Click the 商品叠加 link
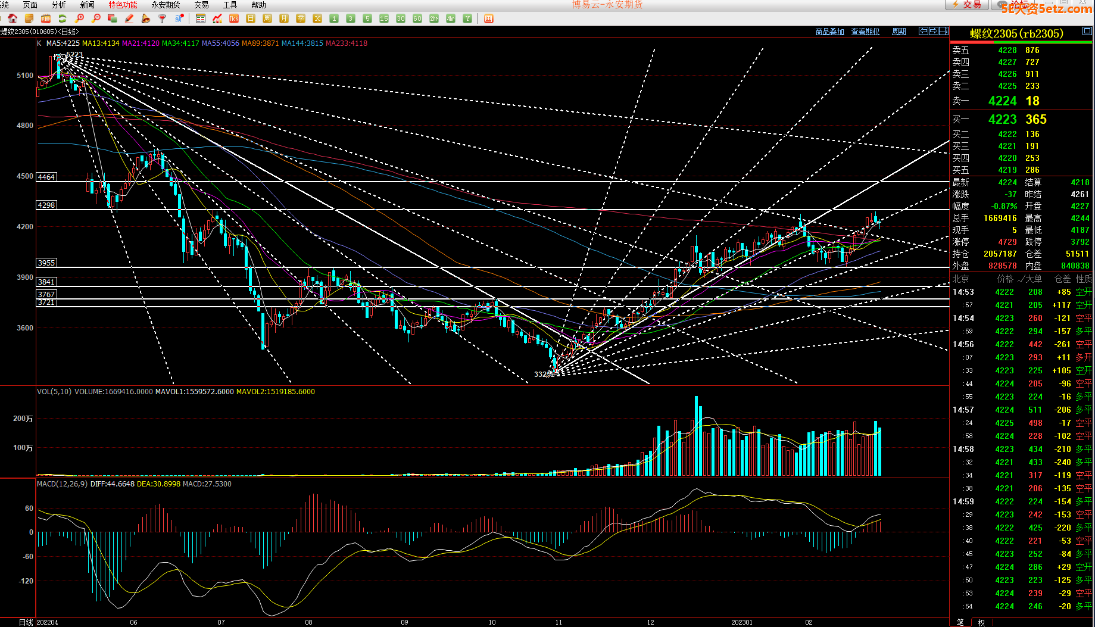Image resolution: width=1095 pixels, height=627 pixels. coord(829,32)
